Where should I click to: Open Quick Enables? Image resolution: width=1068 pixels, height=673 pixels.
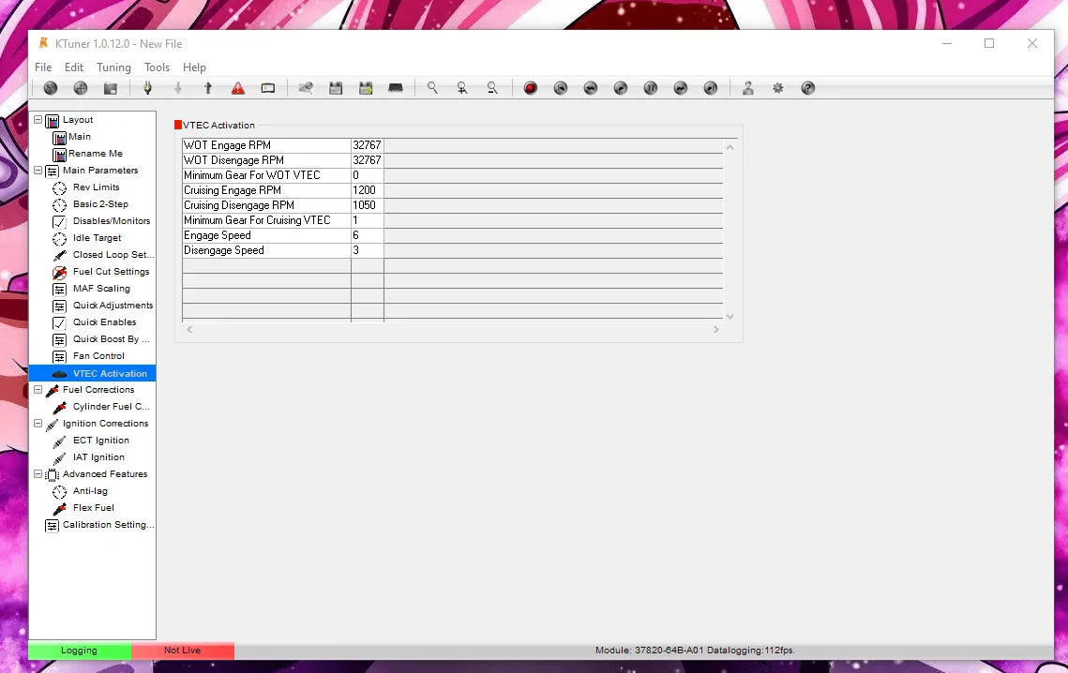(x=105, y=322)
